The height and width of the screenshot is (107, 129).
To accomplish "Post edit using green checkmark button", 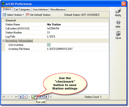I will coord(33,97).
